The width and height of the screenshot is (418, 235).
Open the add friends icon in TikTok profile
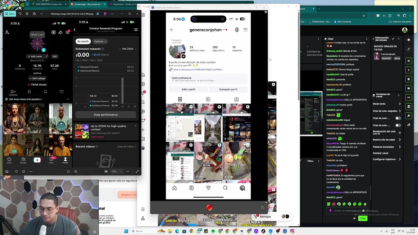[x=7, y=32]
